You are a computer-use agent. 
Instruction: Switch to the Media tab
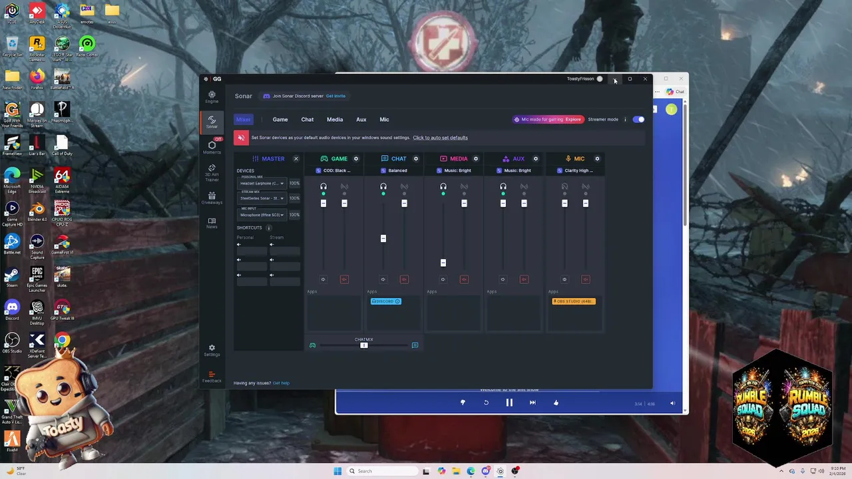[335, 120]
